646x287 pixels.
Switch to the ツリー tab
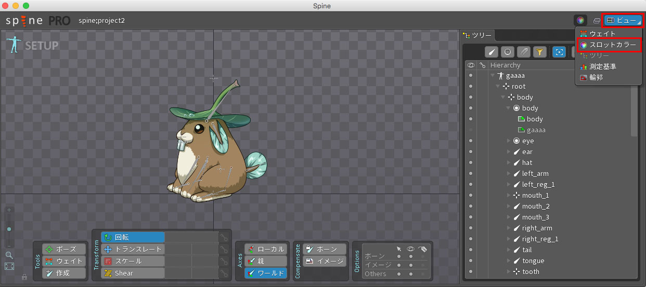point(477,35)
